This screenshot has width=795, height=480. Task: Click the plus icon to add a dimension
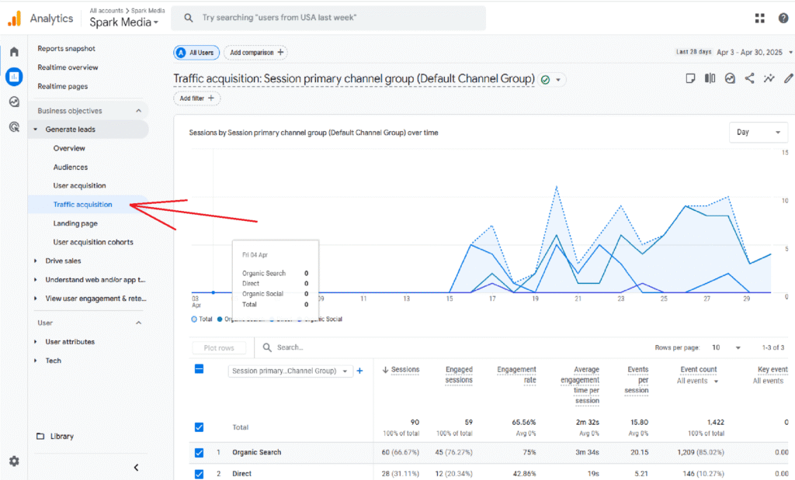click(x=360, y=371)
